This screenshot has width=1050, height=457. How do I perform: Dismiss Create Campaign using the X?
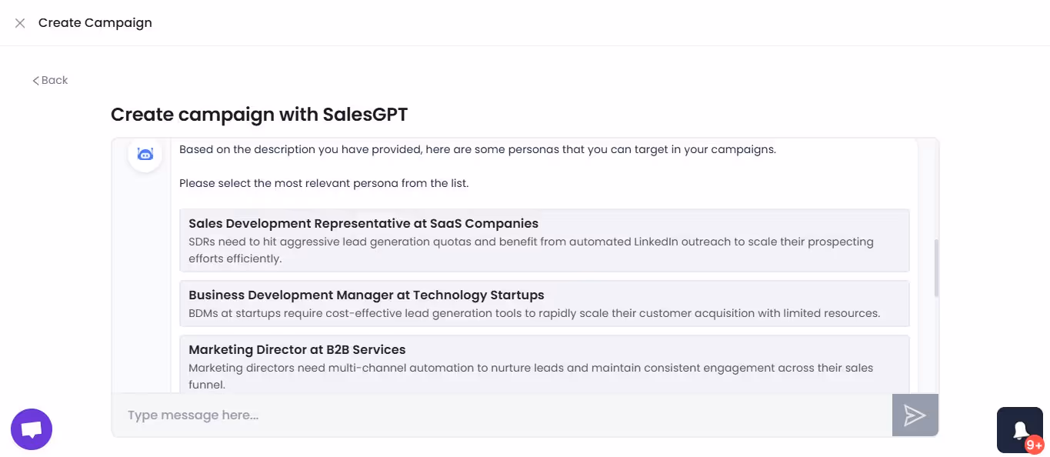point(19,22)
